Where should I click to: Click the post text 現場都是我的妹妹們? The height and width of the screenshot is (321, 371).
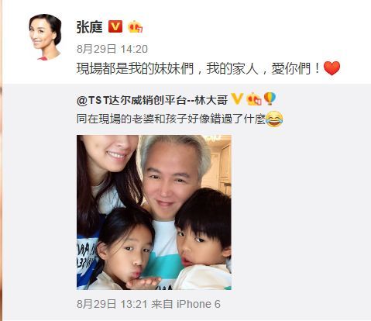point(135,69)
